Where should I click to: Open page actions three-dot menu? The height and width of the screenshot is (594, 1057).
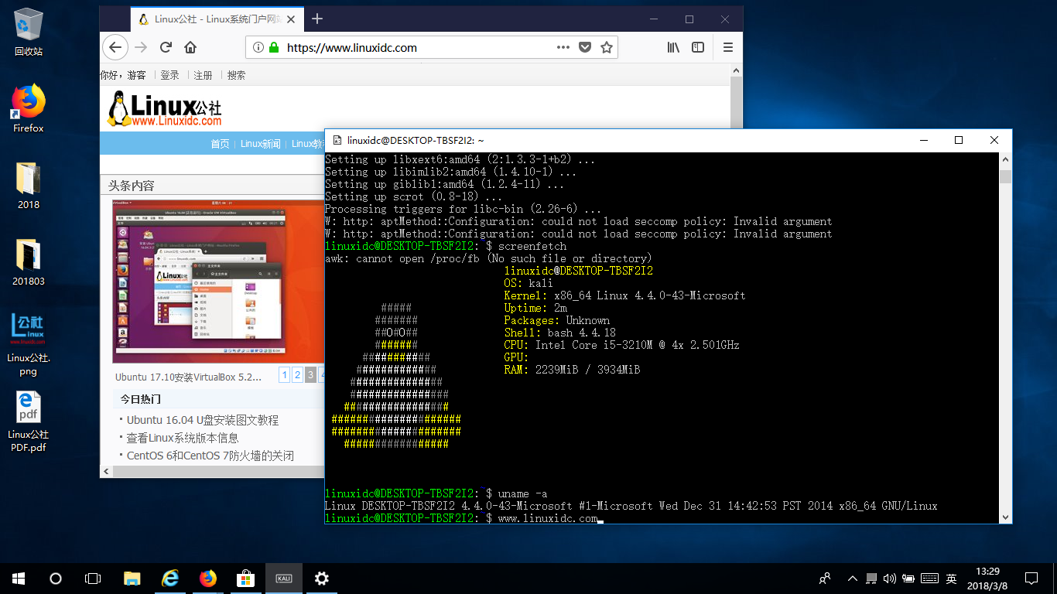(x=563, y=47)
